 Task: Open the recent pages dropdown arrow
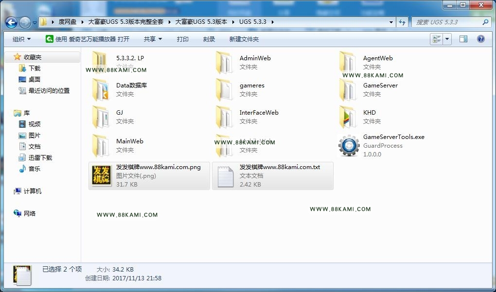click(x=34, y=23)
